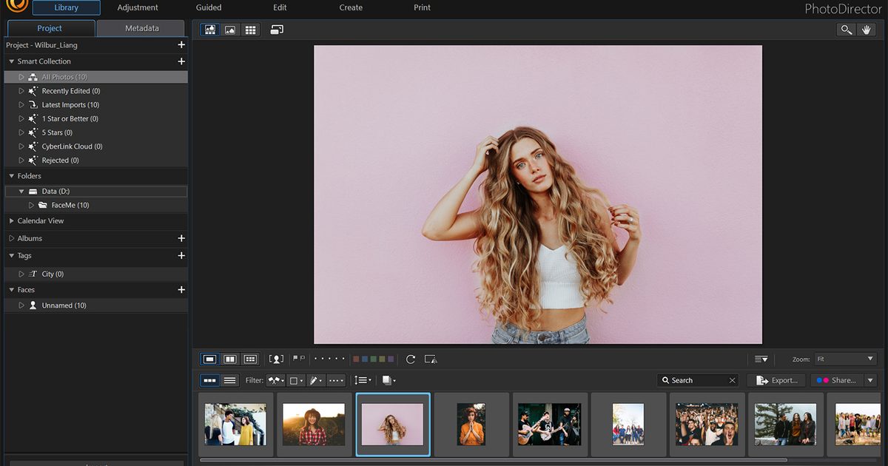The width and height of the screenshot is (888, 466).
Task: Switch to the Metadata tab
Action: pyautogui.click(x=141, y=28)
